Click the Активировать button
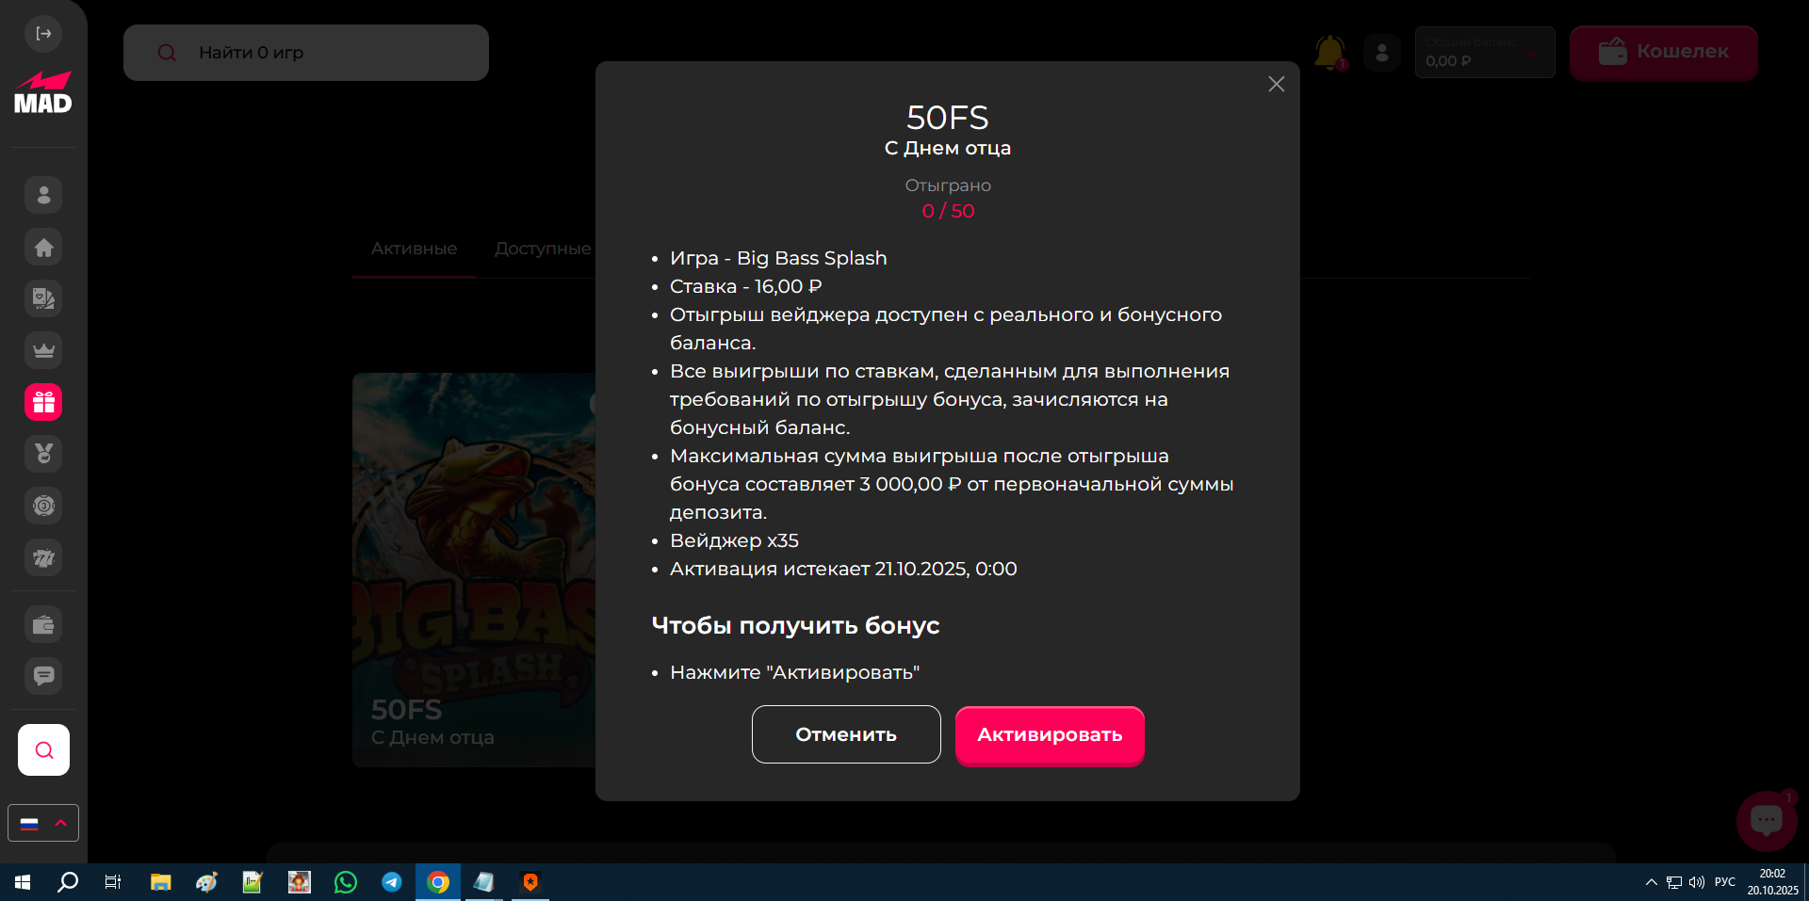The width and height of the screenshot is (1809, 901). click(1050, 735)
